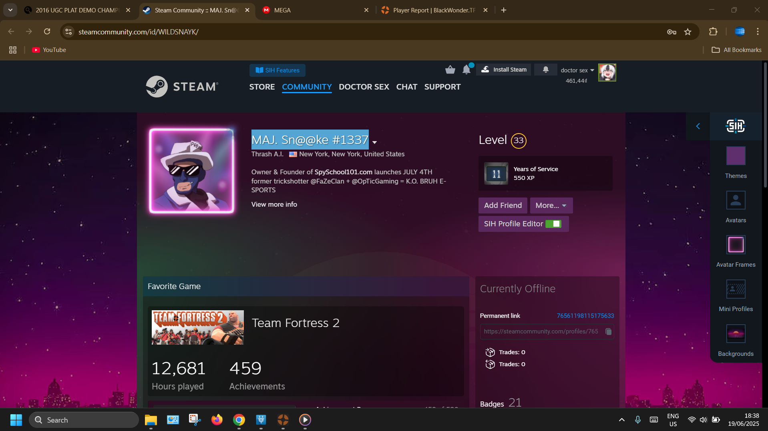Copy permanent link with the clipboard icon
Viewport: 768px width, 431px height.
click(608, 331)
